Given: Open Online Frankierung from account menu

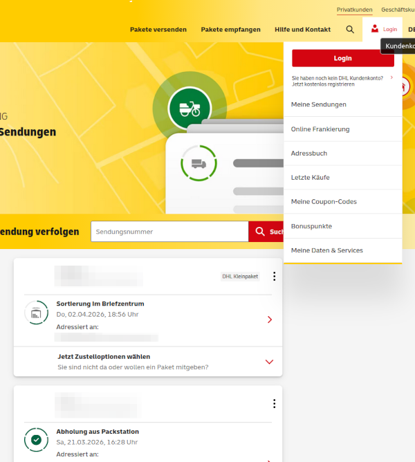Looking at the screenshot, I should [x=320, y=129].
